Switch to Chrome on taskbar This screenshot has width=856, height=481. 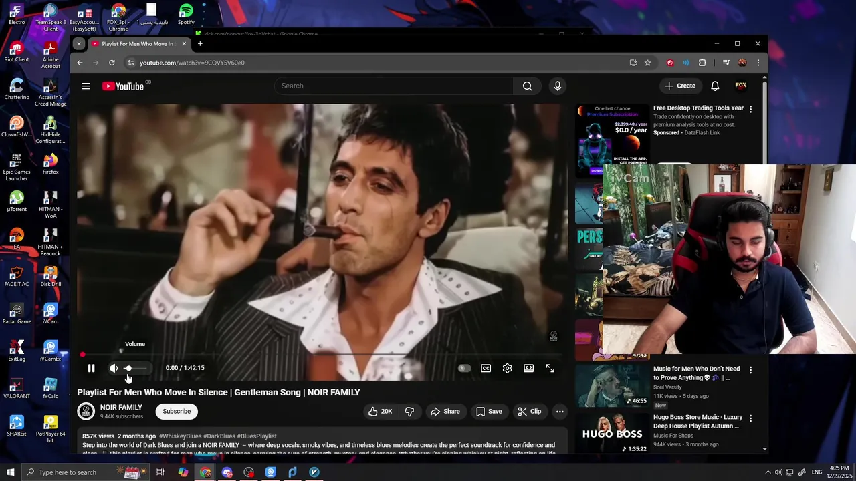(205, 472)
